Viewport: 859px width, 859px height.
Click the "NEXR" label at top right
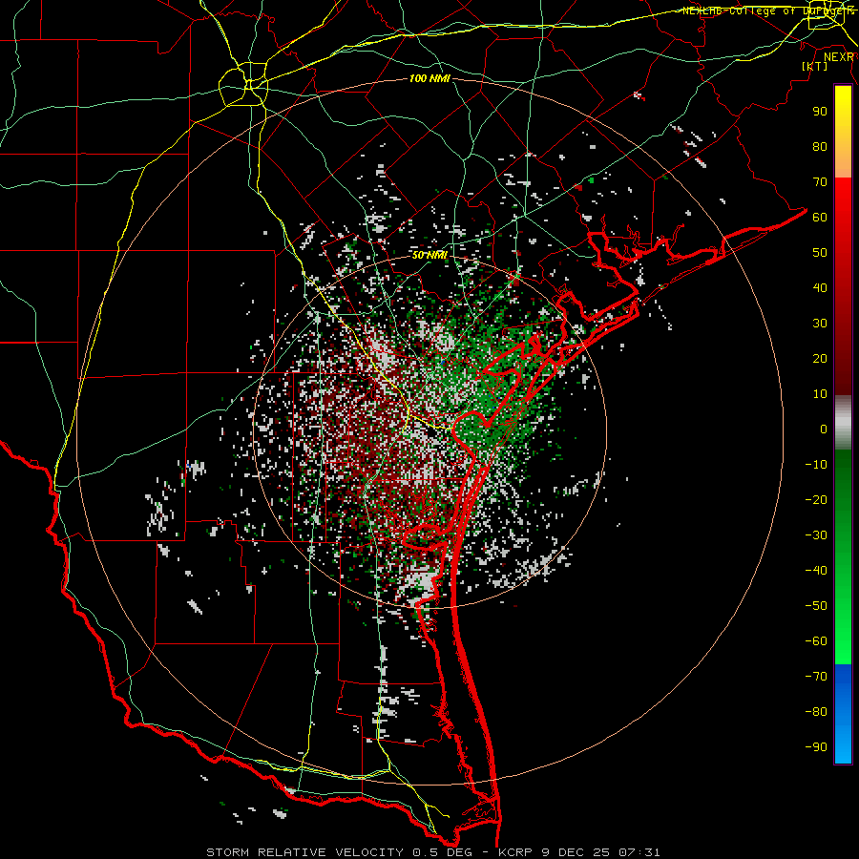click(839, 57)
